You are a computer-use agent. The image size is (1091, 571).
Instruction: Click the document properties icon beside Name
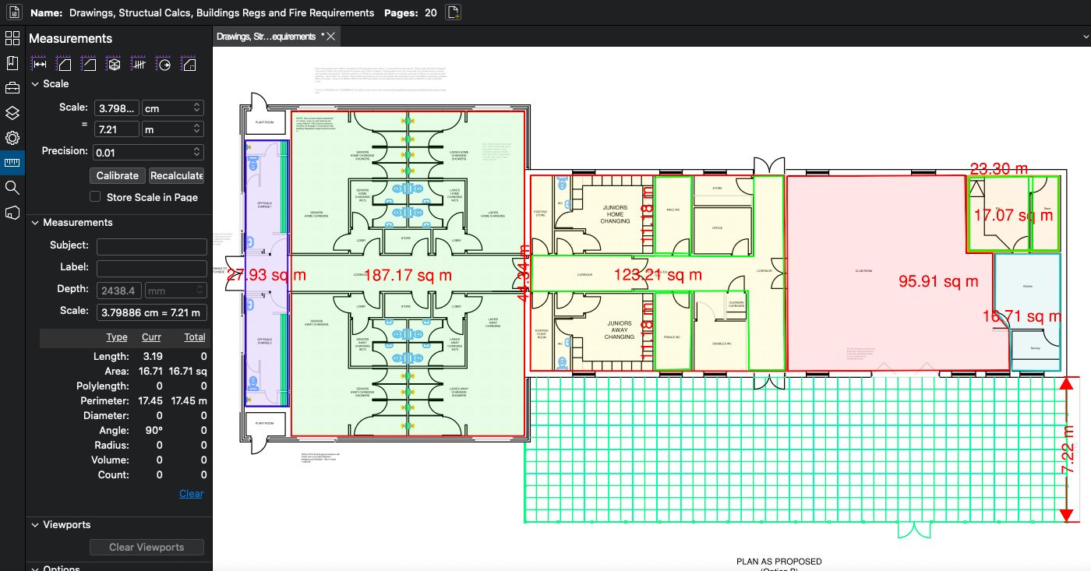pos(13,12)
